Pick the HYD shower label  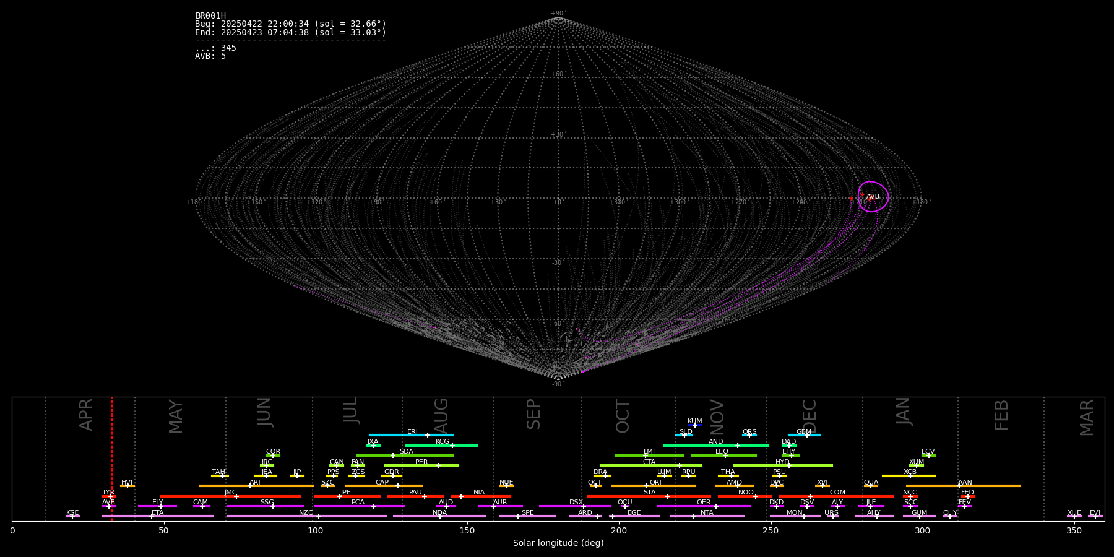pos(783,462)
